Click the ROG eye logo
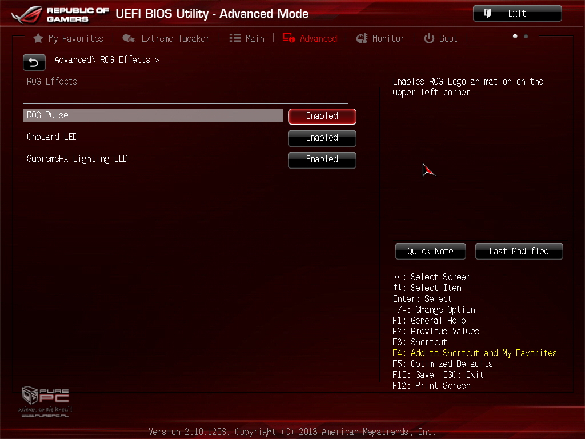This screenshot has width=585, height=439. (27, 15)
